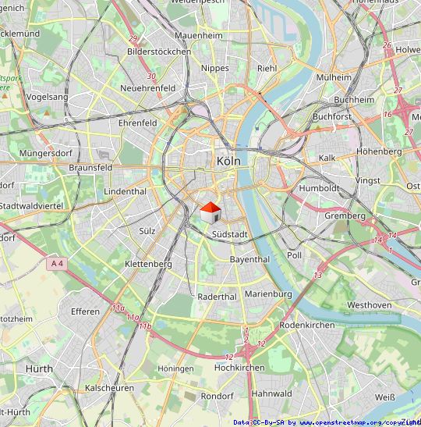Select the Lindenthal label
This screenshot has width=421, height=427.
point(125,191)
